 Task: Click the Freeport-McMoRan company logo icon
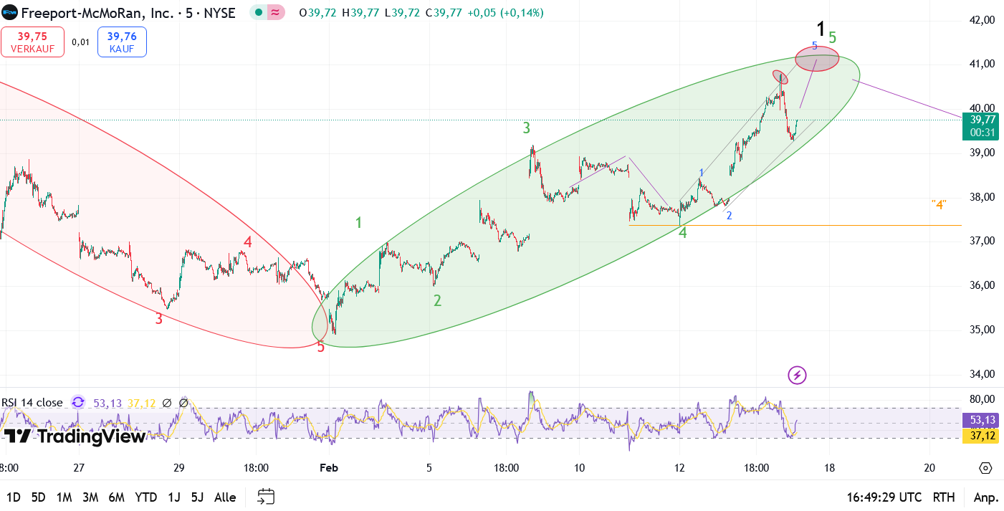(x=10, y=13)
